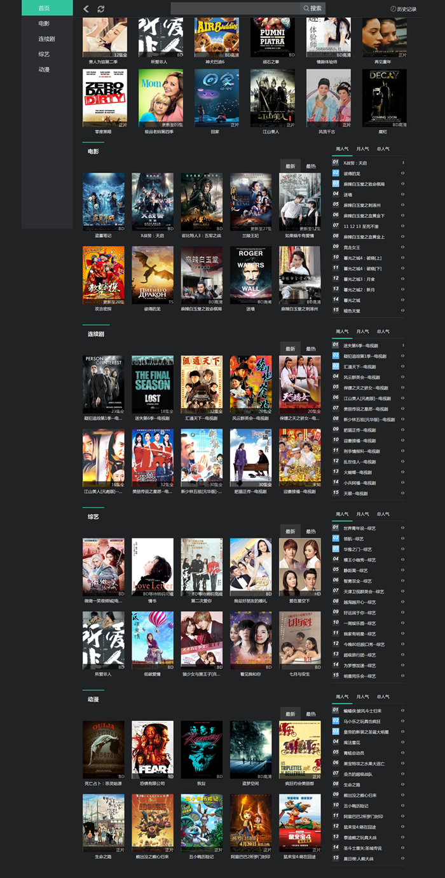
Task: Click inside the top search input field
Action: [235, 8]
